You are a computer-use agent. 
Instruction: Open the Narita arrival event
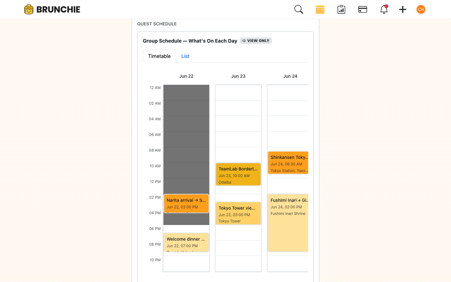click(186, 204)
